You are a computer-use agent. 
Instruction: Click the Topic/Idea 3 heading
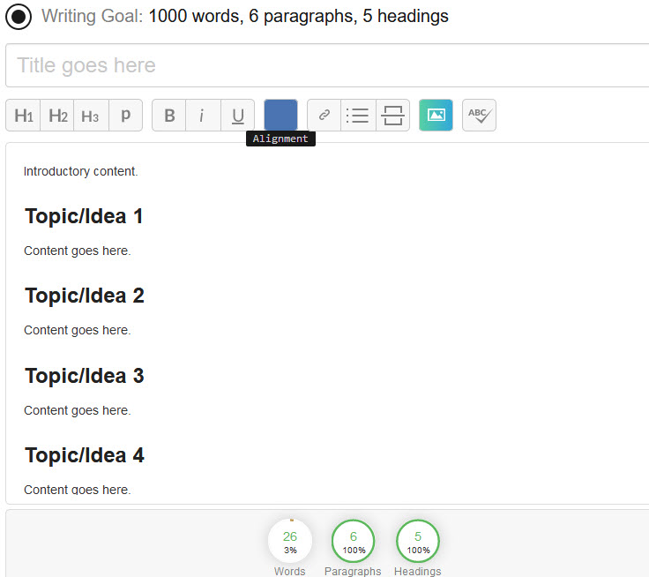tap(85, 376)
